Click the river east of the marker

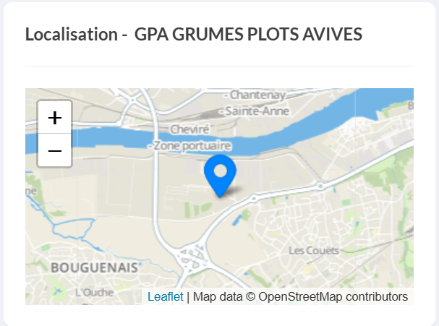pyautogui.click(x=322, y=123)
